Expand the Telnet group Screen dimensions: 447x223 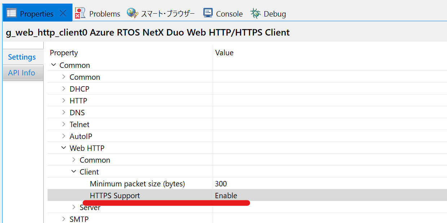(x=64, y=124)
